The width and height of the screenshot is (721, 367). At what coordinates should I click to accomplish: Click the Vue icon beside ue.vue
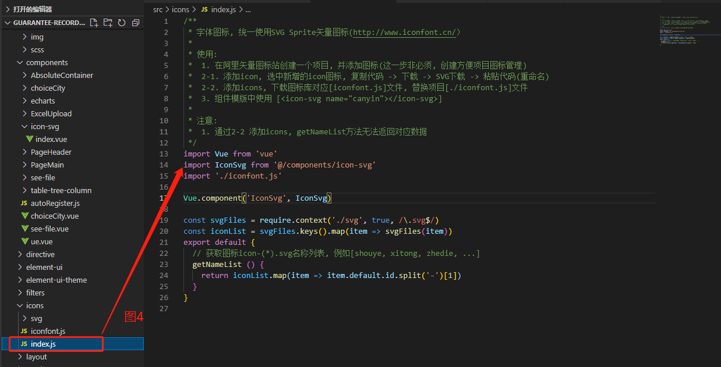pos(24,241)
